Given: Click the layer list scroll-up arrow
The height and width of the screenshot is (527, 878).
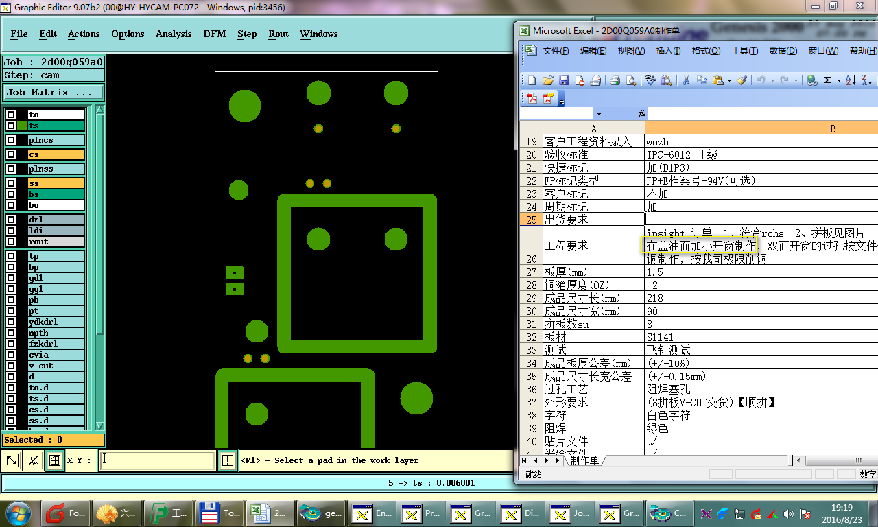Looking at the screenshot, I should click(x=99, y=110).
